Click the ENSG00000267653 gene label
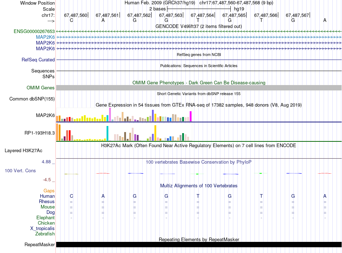342x253 pixels. click(x=34, y=31)
